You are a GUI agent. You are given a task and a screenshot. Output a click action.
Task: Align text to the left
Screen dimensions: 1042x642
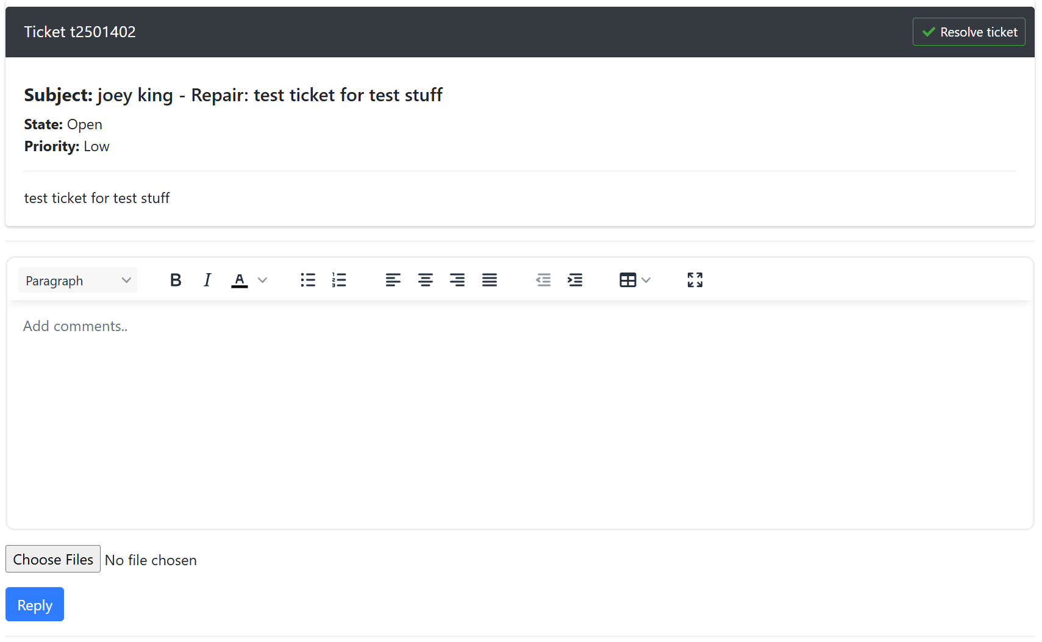393,280
